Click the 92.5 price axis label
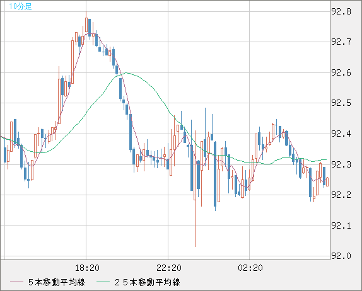Image resolution: width=362 pixels, height=291 pixels. [x=341, y=103]
